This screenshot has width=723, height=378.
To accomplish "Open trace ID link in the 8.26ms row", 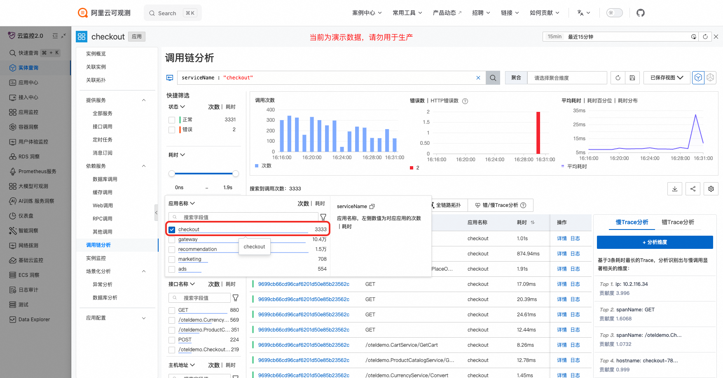I will (x=304, y=345).
